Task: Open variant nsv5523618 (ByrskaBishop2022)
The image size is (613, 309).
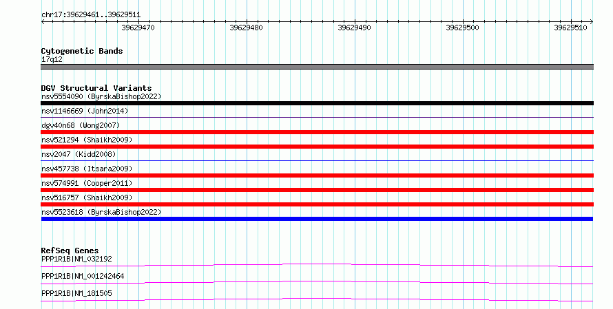Action: click(x=101, y=212)
